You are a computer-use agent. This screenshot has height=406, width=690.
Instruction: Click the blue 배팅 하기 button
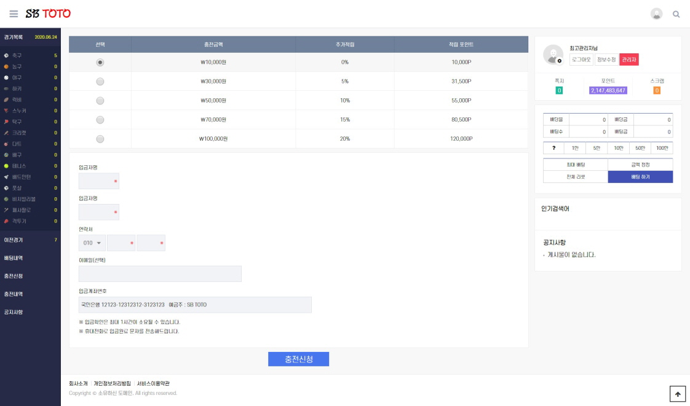coord(640,177)
